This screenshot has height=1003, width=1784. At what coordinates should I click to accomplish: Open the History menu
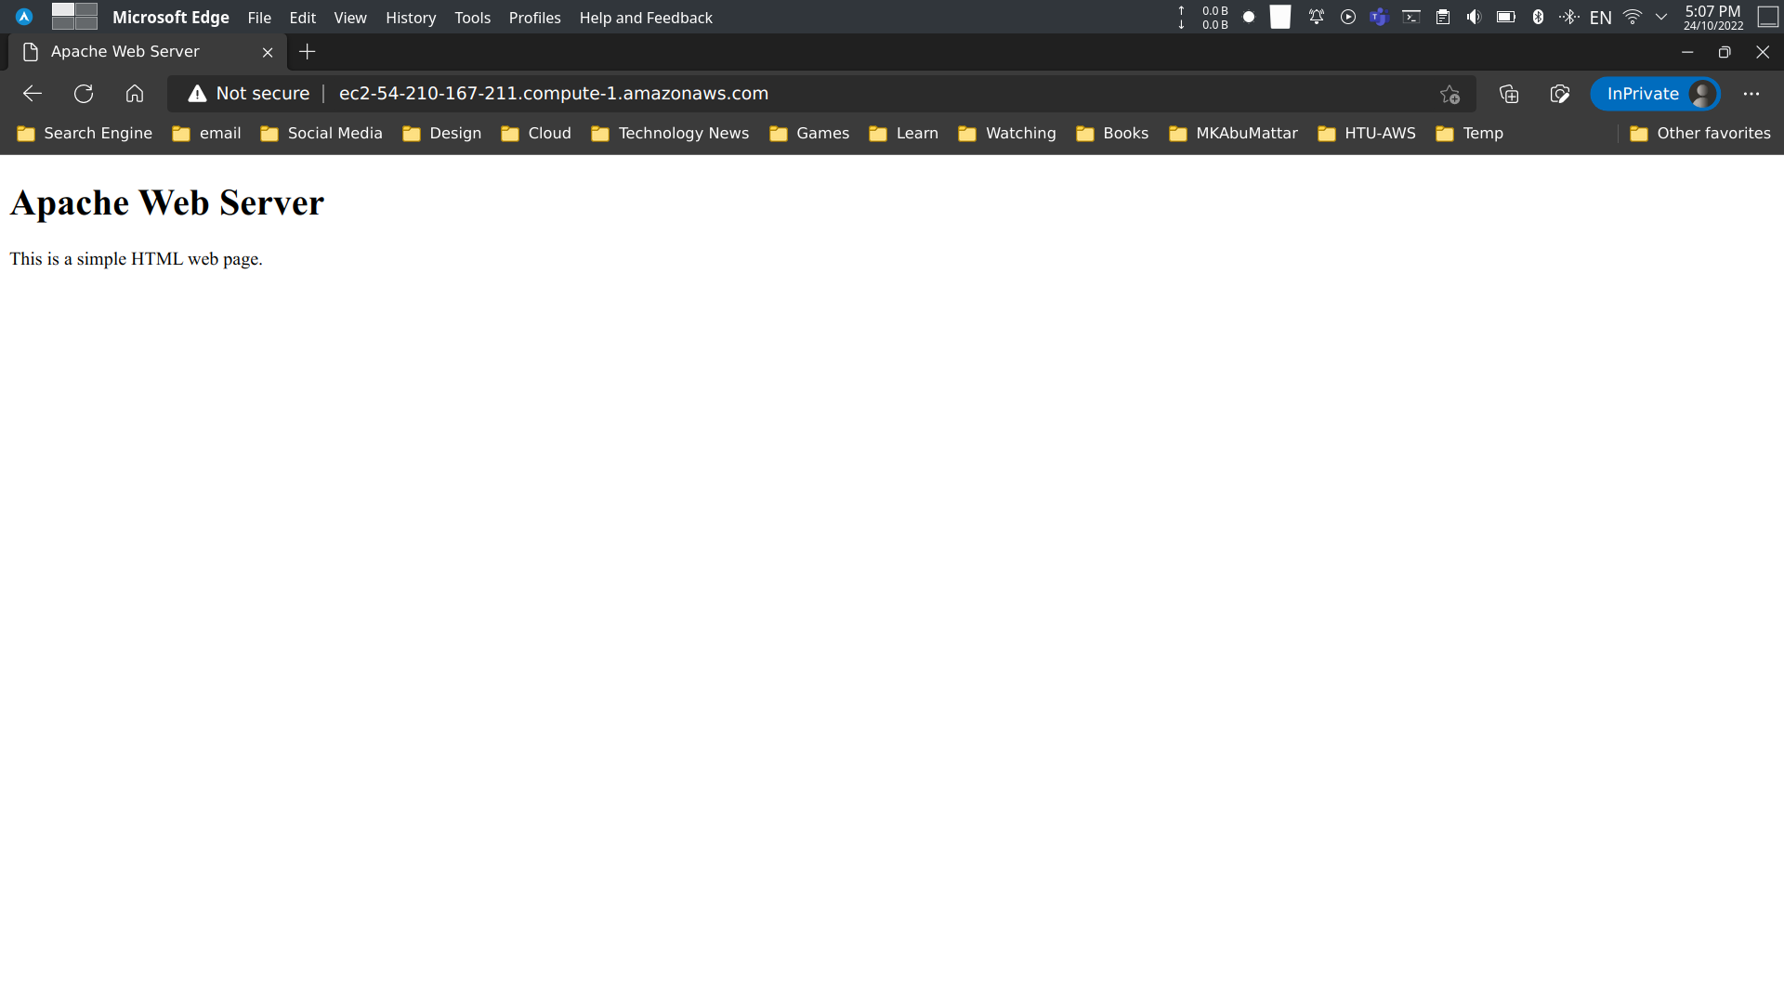coord(411,17)
